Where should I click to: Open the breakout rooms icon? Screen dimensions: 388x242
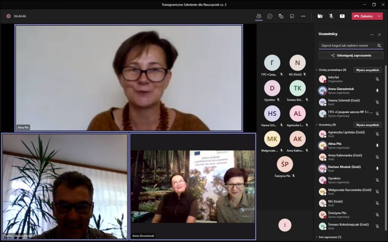292,16
